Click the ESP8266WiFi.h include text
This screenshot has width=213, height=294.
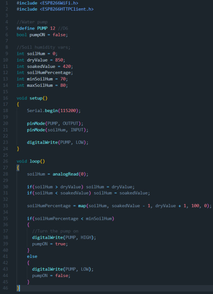[x=59, y=3]
